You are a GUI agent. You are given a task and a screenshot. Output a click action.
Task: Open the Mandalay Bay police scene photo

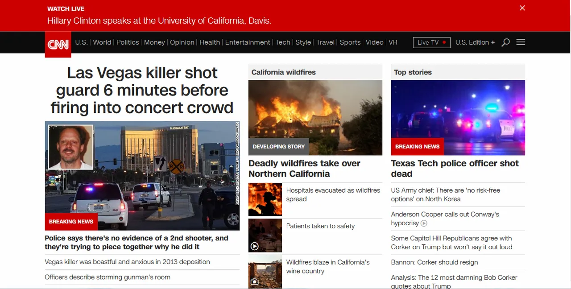pyautogui.click(x=142, y=176)
